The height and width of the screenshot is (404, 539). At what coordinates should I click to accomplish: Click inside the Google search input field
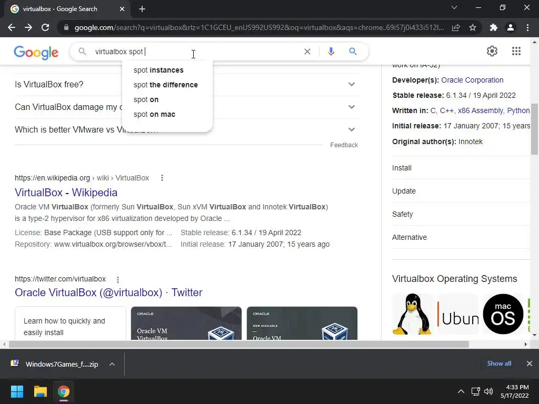click(x=196, y=52)
